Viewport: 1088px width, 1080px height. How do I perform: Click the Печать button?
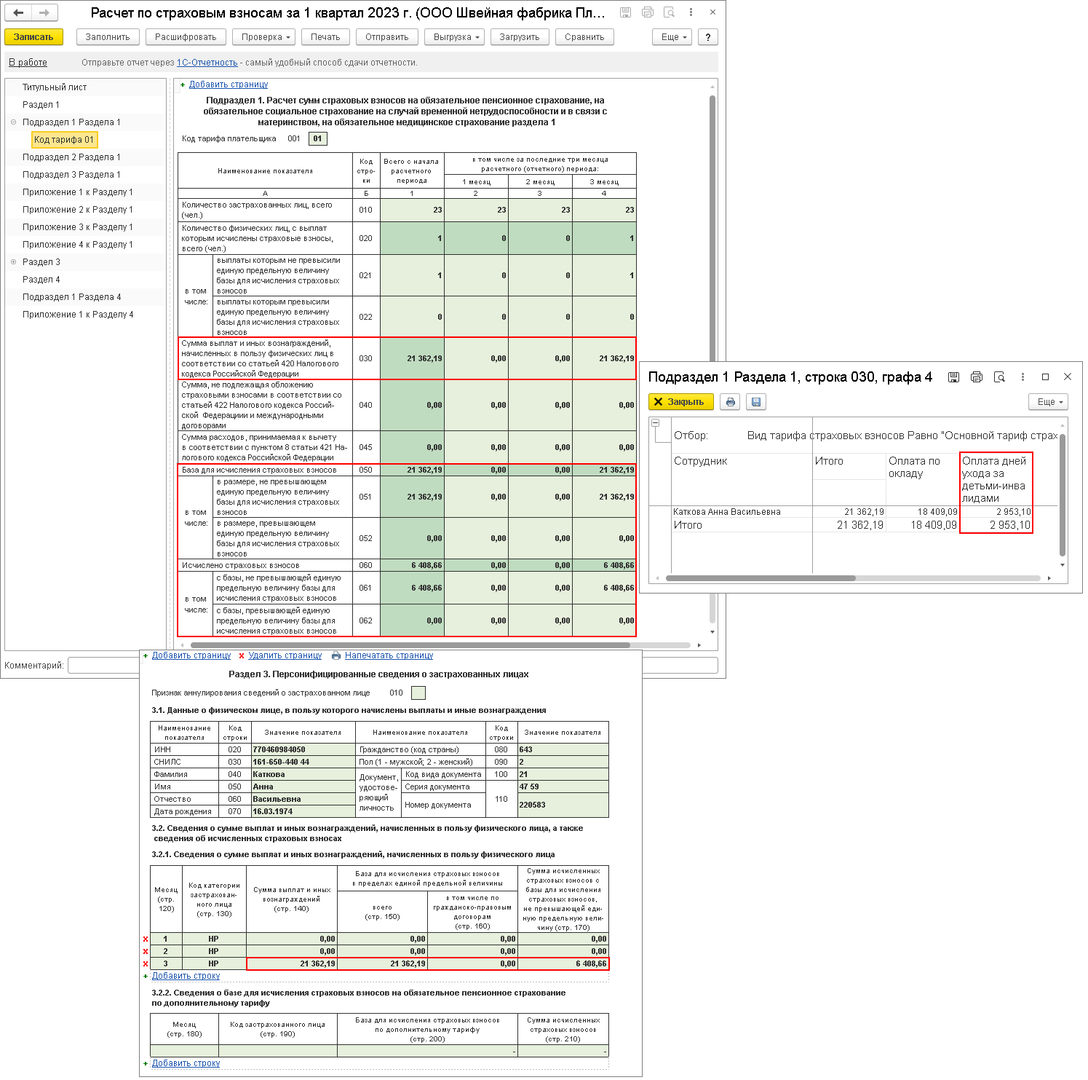pos(325,37)
